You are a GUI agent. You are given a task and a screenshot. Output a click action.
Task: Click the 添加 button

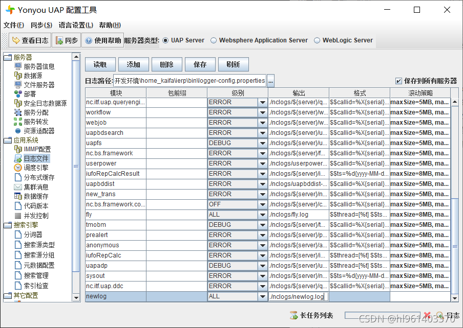tap(134, 64)
